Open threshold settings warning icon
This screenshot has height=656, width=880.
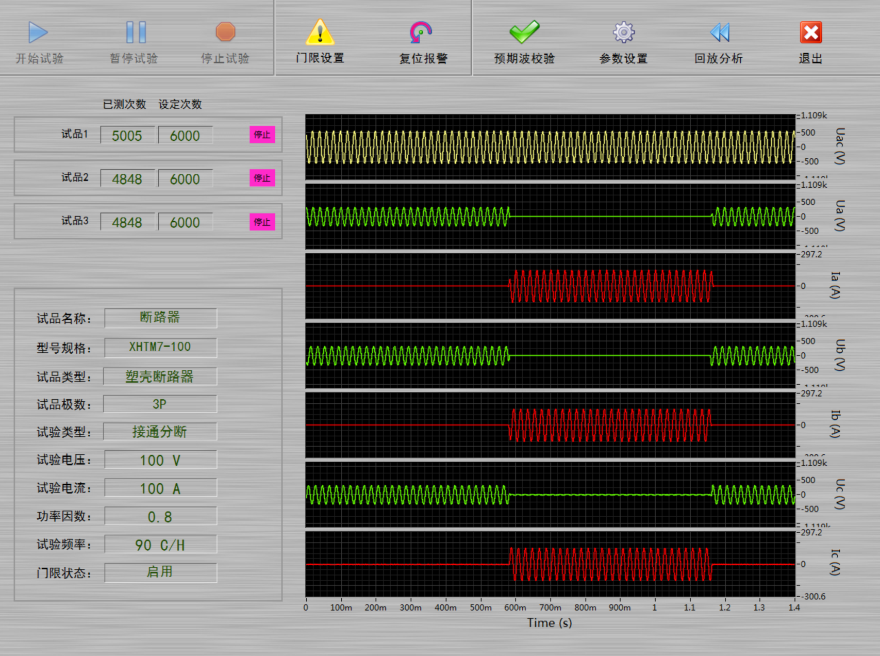click(x=320, y=33)
